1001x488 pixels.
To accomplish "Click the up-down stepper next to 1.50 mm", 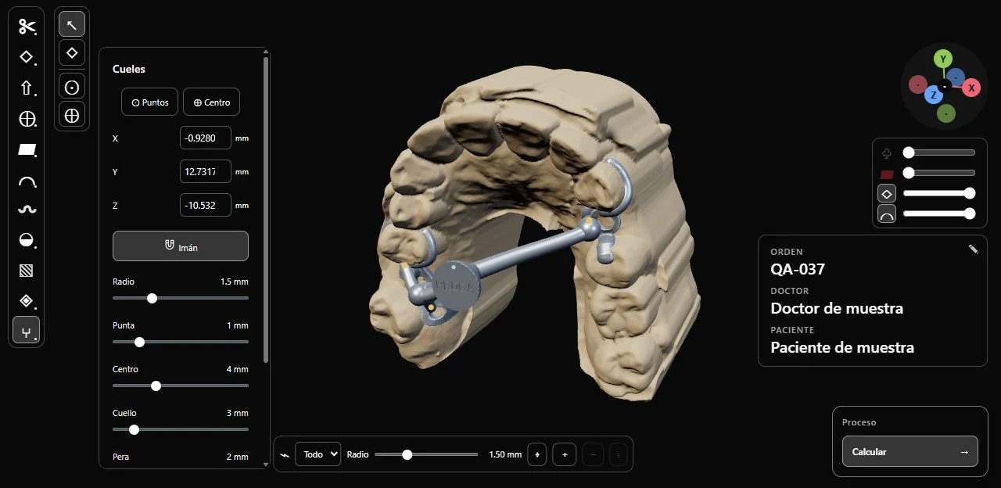I will 537,454.
